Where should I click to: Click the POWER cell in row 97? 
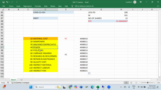[45, 47]
